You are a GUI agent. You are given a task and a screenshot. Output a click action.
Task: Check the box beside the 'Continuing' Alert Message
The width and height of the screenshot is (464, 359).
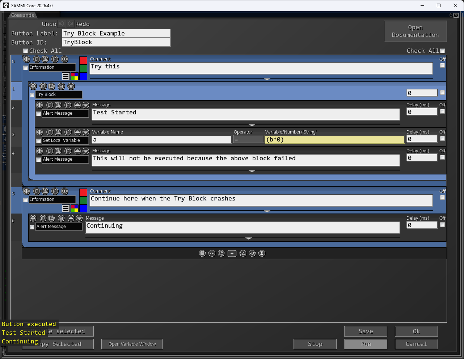[x=32, y=227]
